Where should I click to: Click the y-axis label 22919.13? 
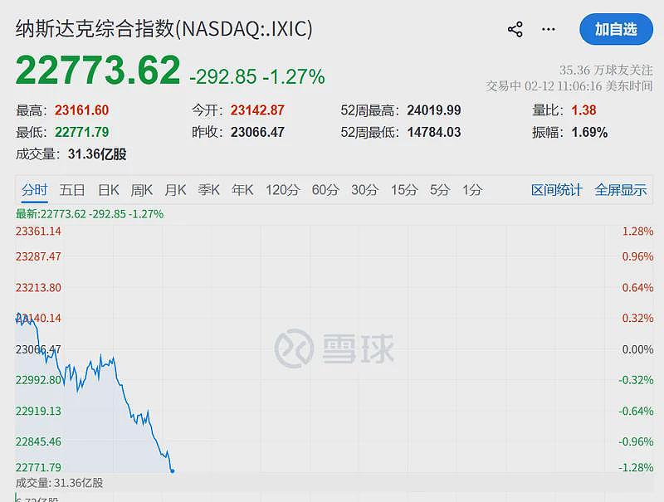point(38,411)
